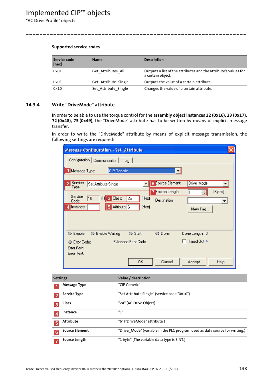Select the Error Code indicator
Screen dimensions: 273x386
[70, 242]
